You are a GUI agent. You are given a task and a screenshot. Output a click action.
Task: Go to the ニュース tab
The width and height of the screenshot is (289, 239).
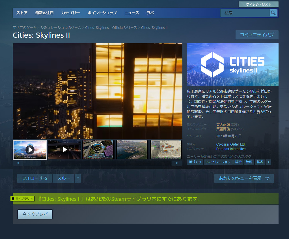(x=132, y=13)
